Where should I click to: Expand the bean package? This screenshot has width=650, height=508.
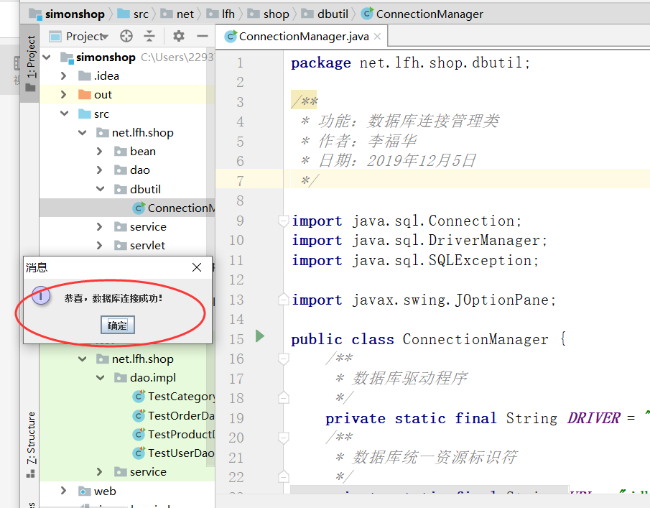tap(100, 152)
